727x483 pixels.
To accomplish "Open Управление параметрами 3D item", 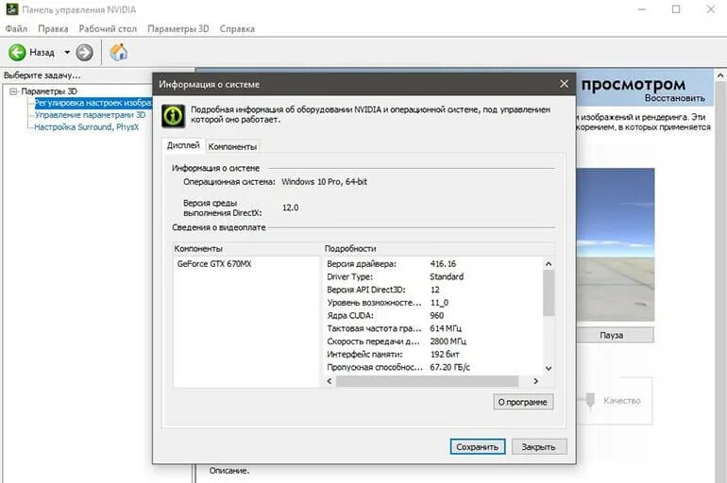I will point(90,115).
